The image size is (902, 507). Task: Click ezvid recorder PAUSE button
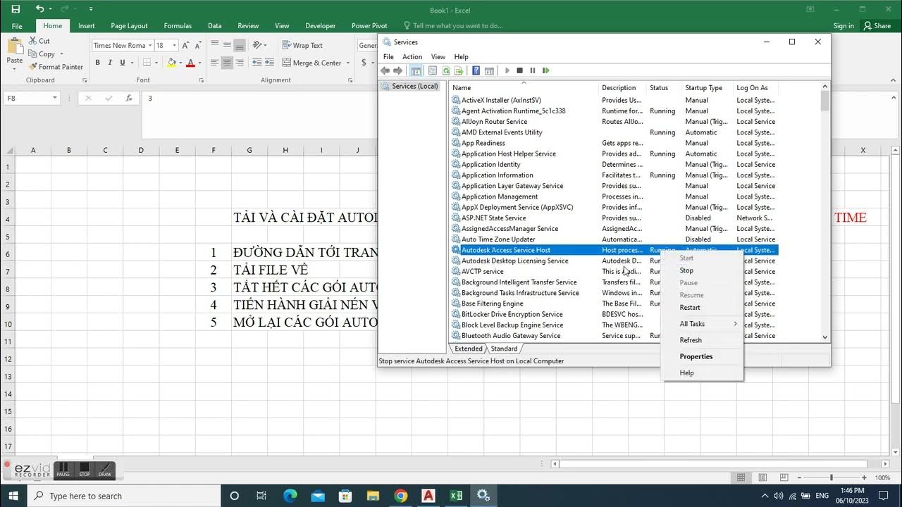(x=63, y=470)
